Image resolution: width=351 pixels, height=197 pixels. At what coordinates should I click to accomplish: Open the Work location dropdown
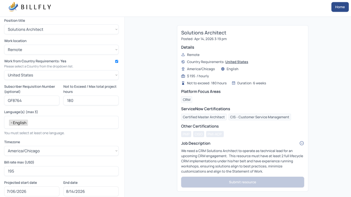click(61, 50)
